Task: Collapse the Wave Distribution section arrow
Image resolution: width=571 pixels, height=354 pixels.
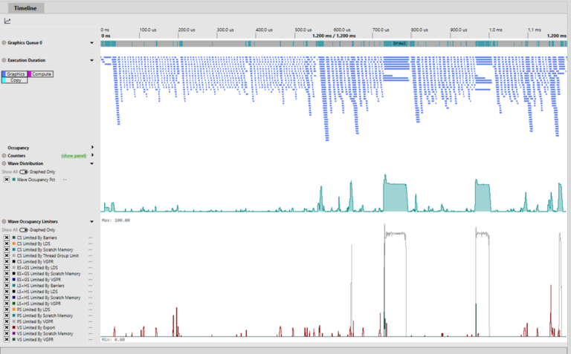Action: [91, 163]
